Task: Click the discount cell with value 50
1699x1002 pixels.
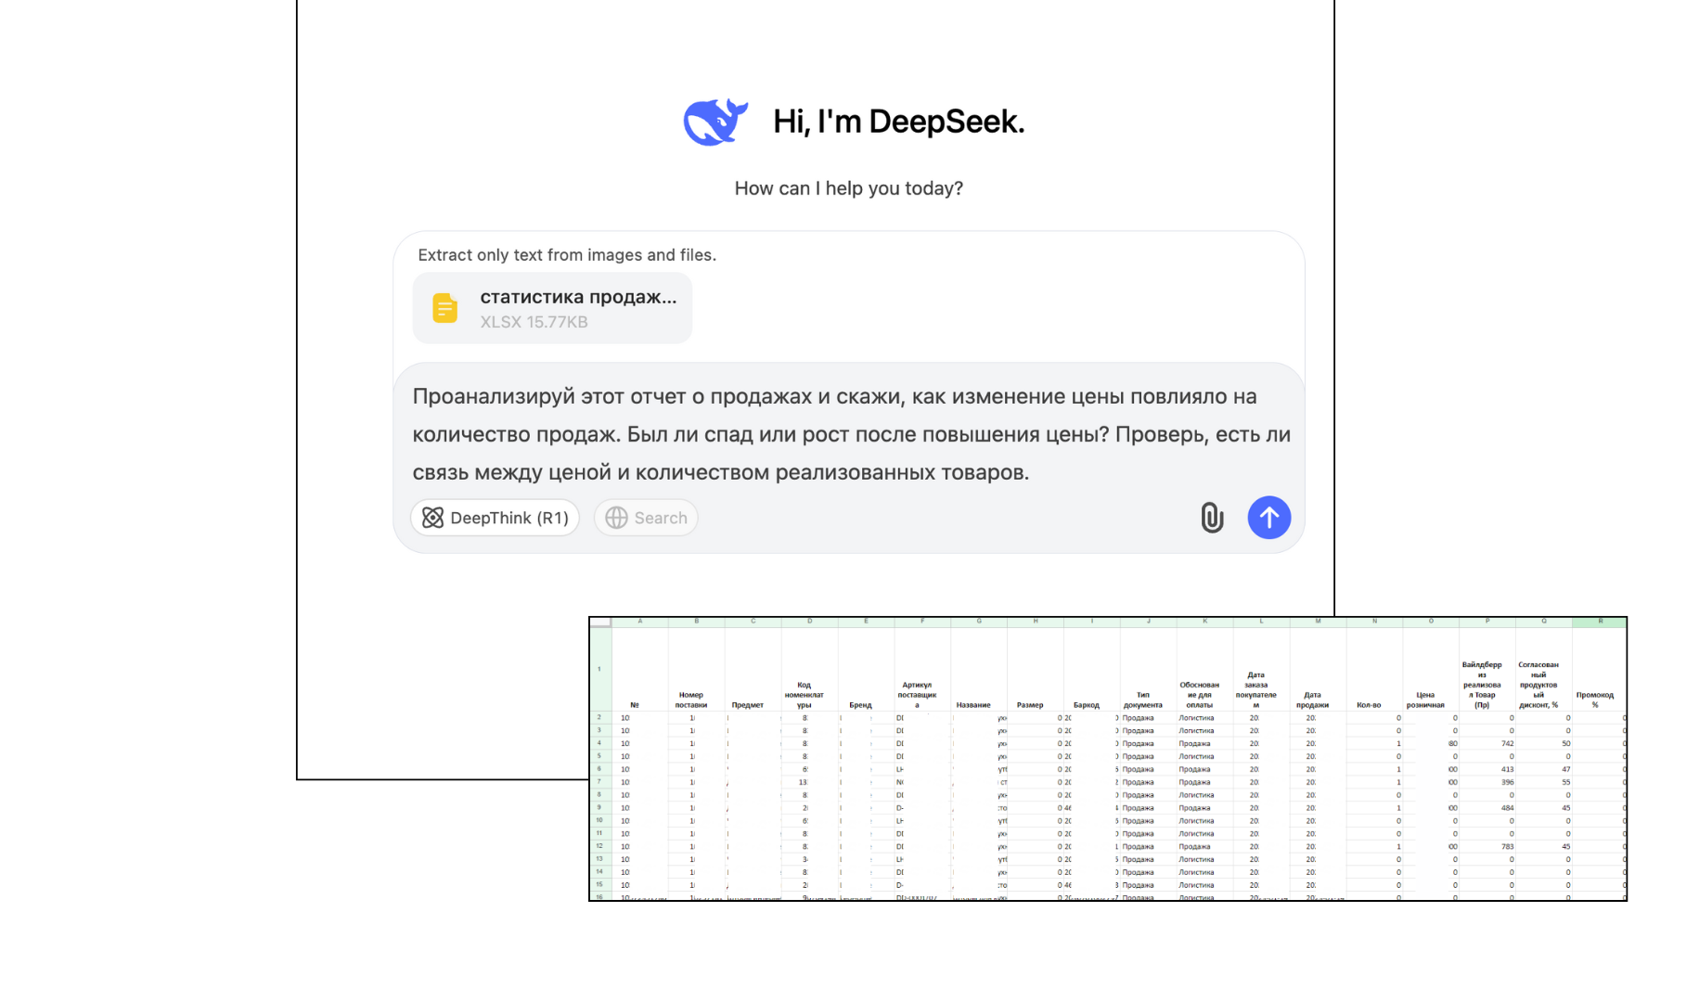Action: (x=1544, y=744)
